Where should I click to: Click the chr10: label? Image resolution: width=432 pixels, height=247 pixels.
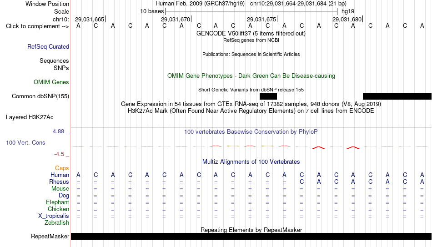point(61,19)
